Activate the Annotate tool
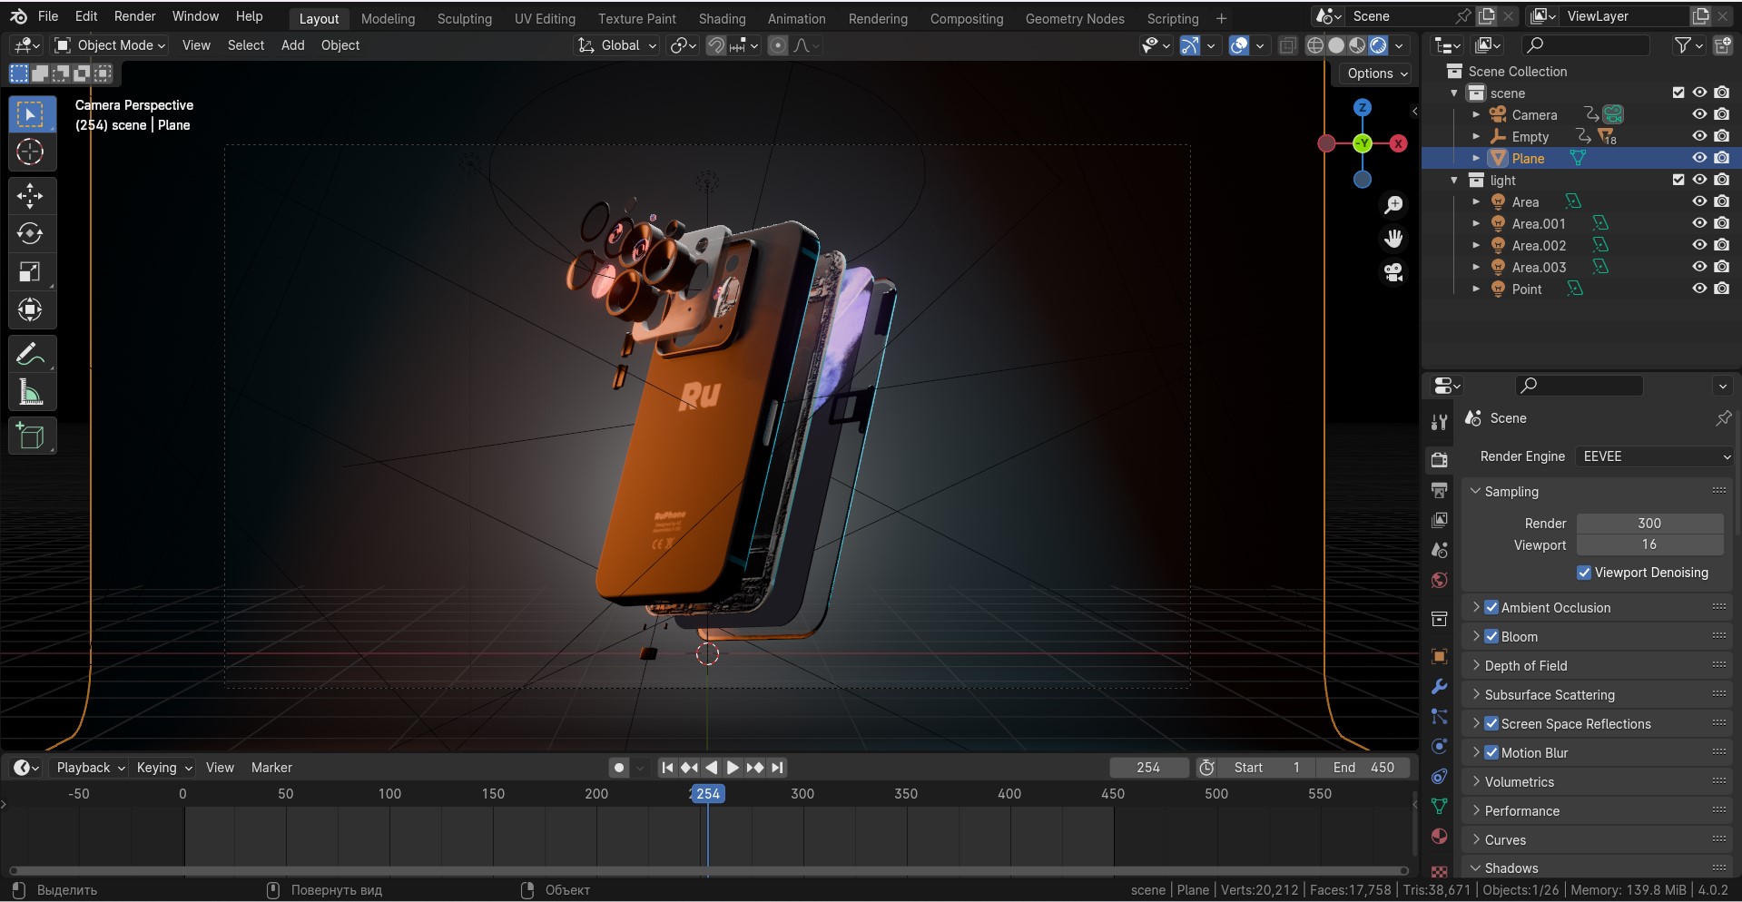1742x902 pixels. [30, 354]
